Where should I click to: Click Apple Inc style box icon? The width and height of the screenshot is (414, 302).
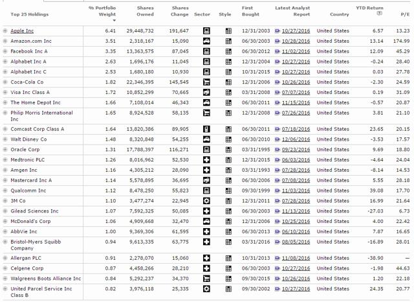[x=228, y=31]
